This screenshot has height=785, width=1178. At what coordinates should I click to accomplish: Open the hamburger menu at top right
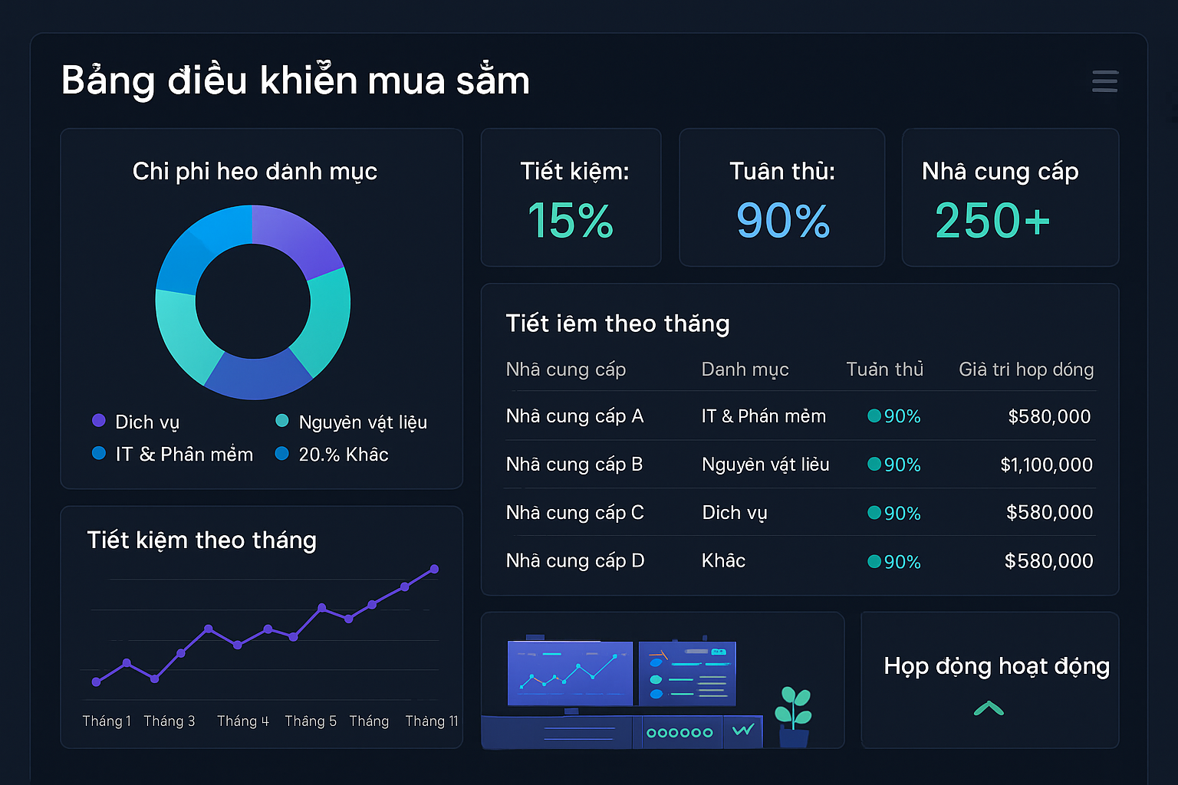click(x=1104, y=81)
